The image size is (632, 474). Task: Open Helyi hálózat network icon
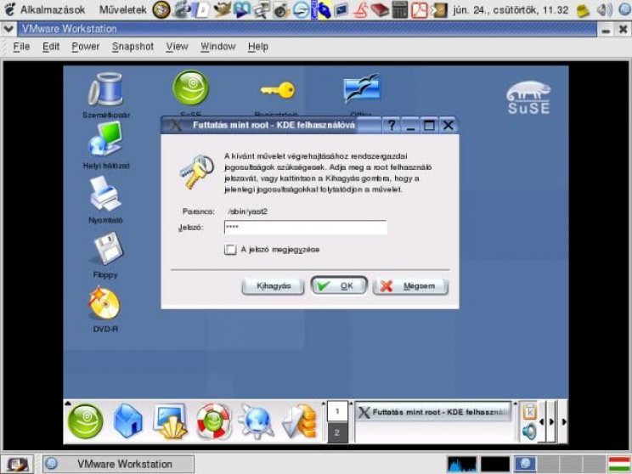click(105, 139)
